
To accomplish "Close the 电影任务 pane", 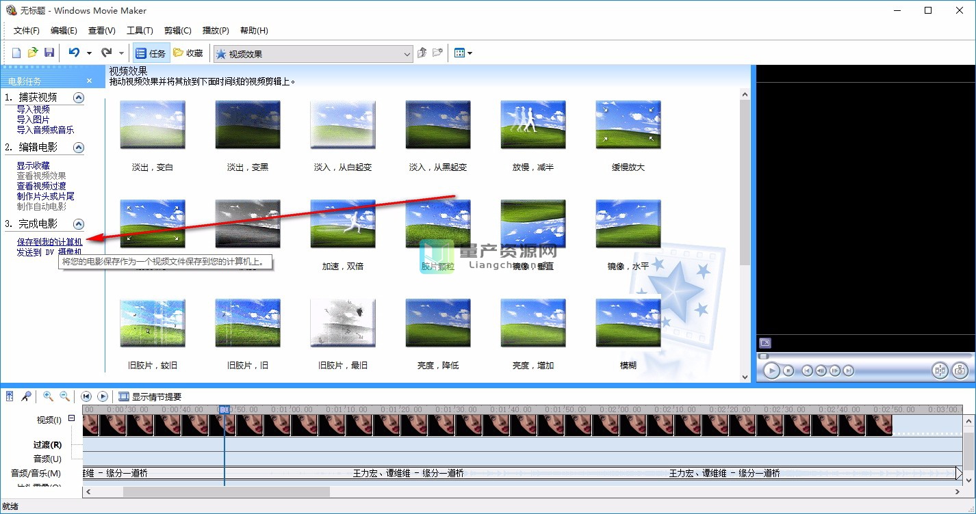I will tap(89, 81).
